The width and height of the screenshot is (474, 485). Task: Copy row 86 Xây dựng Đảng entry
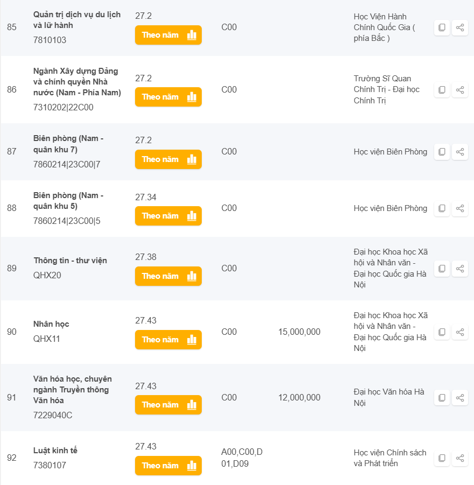442,90
